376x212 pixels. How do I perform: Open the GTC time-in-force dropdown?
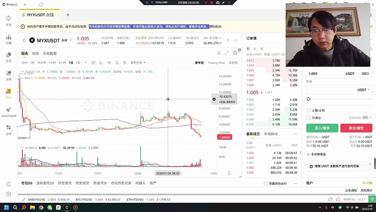pyautogui.click(x=367, y=118)
